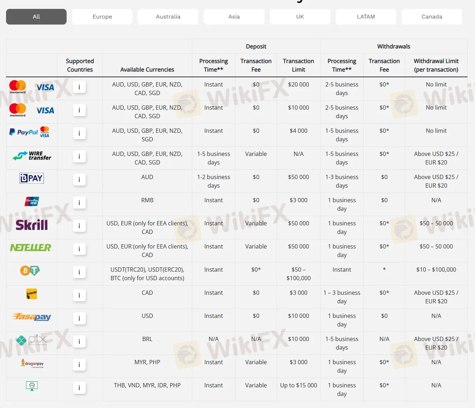Click the Neteller logo
The height and width of the screenshot is (408, 475).
31,247
